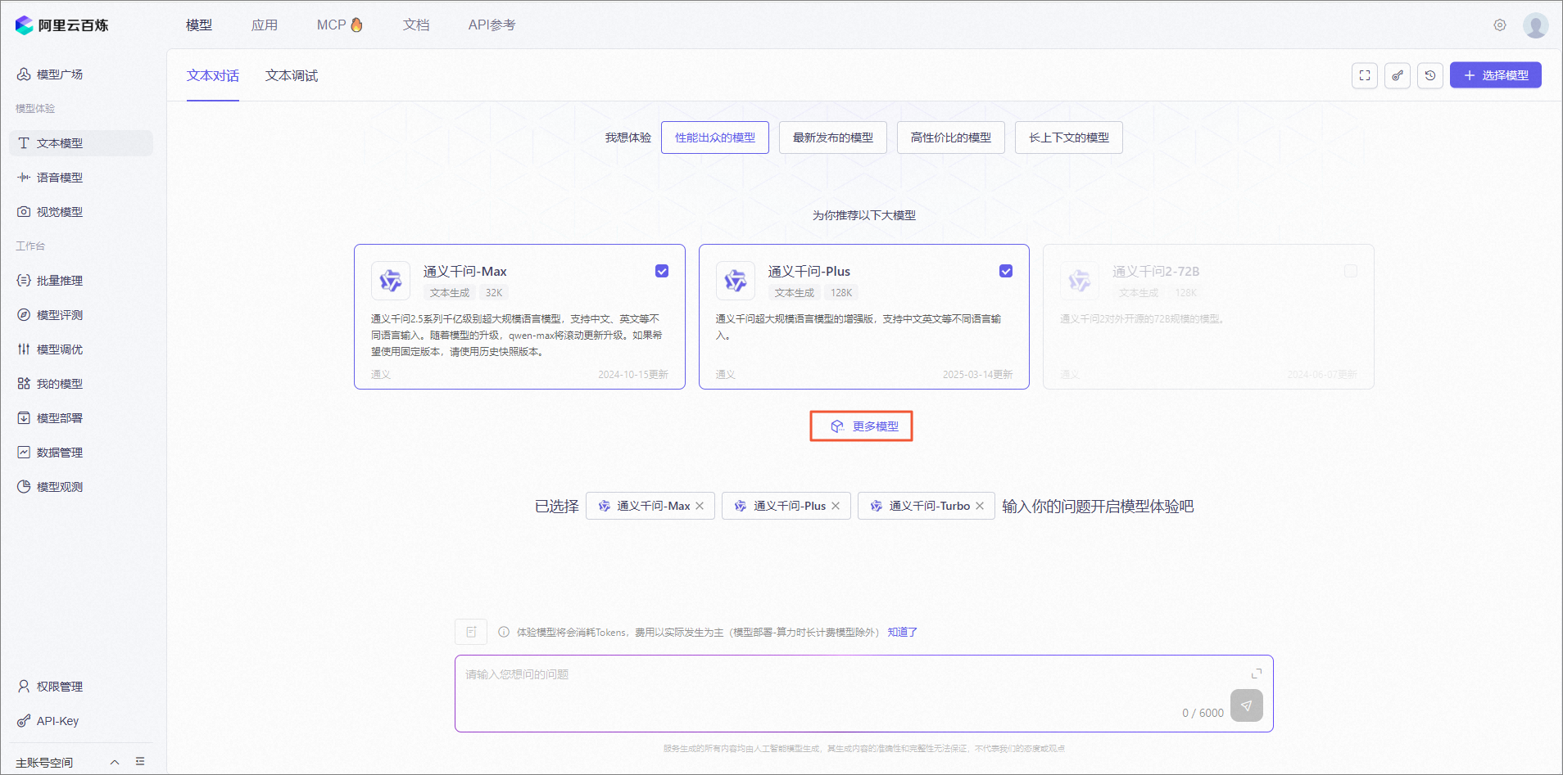1563x775 pixels.
Task: Check the 通义千问2-72B model card checkbox
Action: point(1351,271)
